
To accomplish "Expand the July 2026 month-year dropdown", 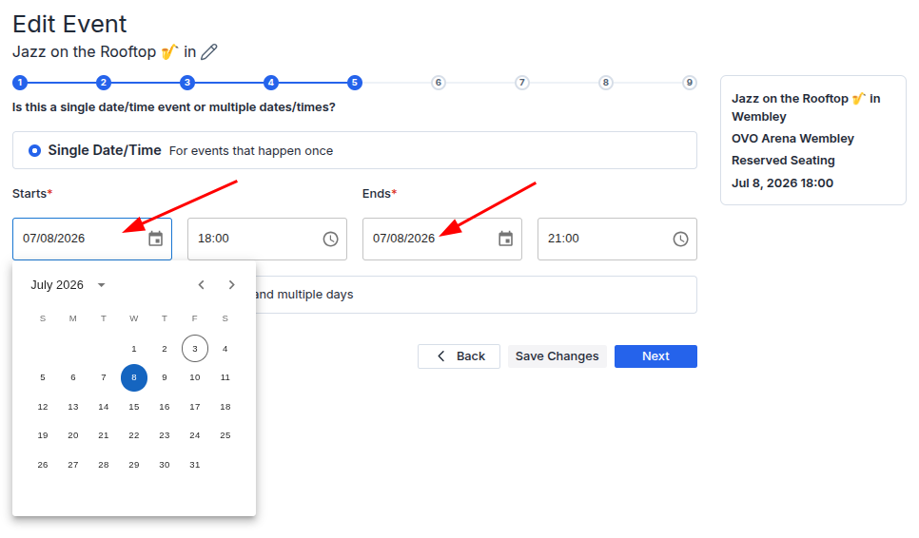I will click(102, 285).
